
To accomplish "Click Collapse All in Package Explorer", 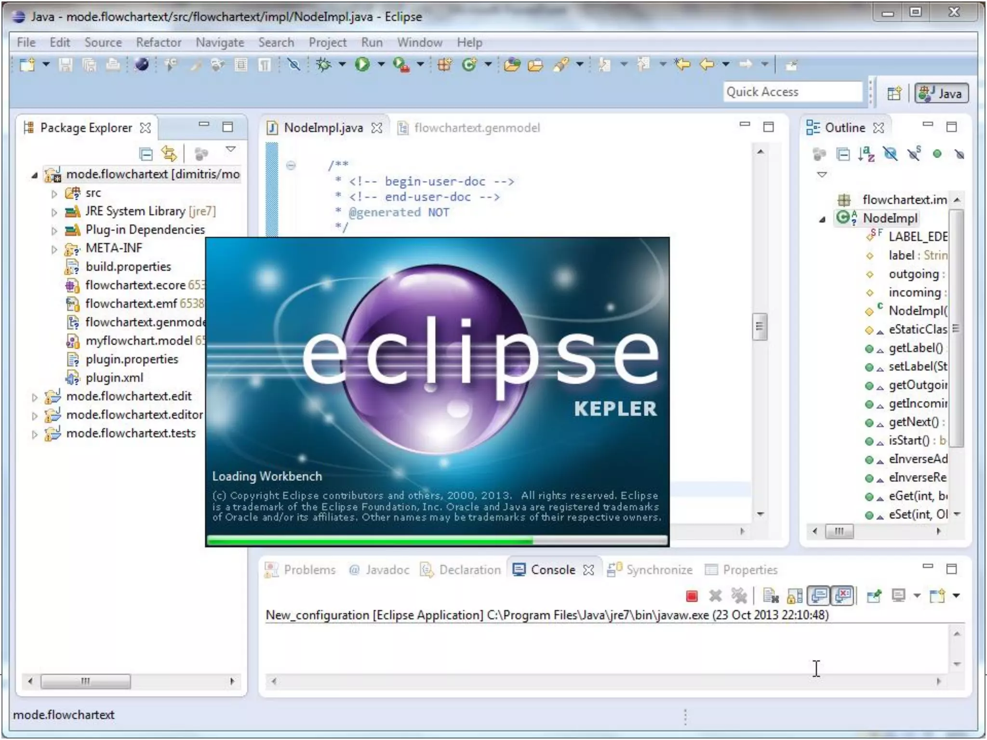I will (146, 154).
